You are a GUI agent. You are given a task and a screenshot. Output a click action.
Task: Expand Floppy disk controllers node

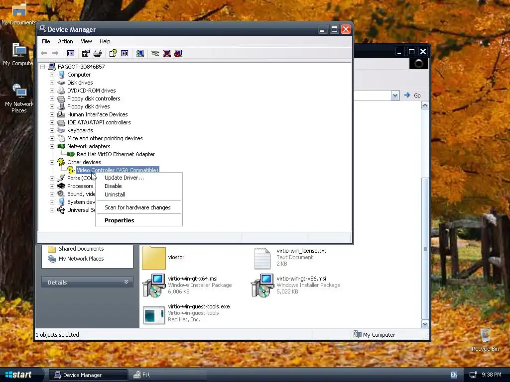[x=52, y=98]
